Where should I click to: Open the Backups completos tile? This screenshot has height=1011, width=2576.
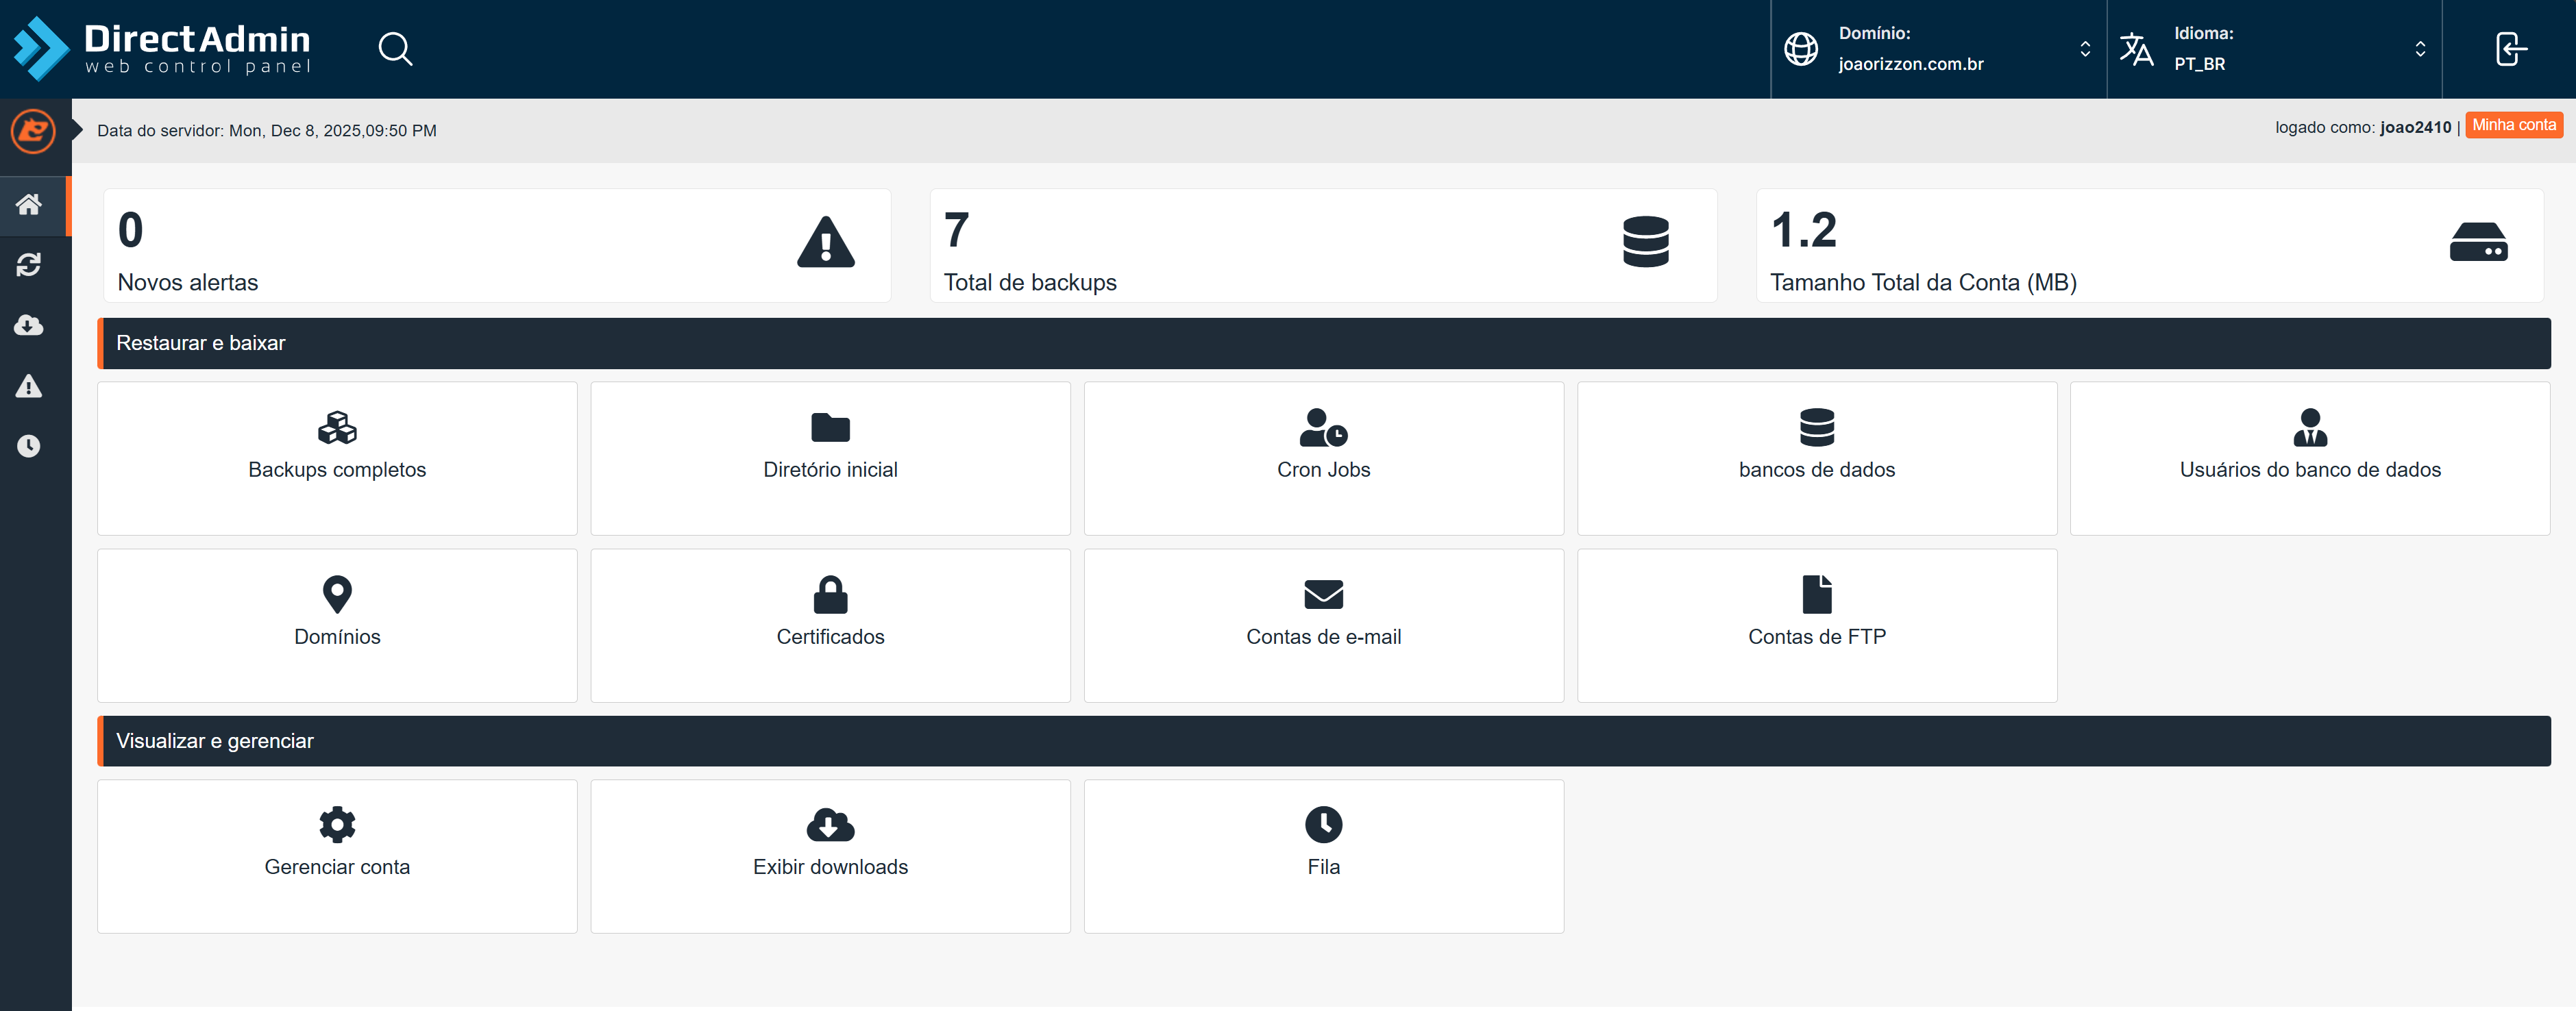pos(337,457)
